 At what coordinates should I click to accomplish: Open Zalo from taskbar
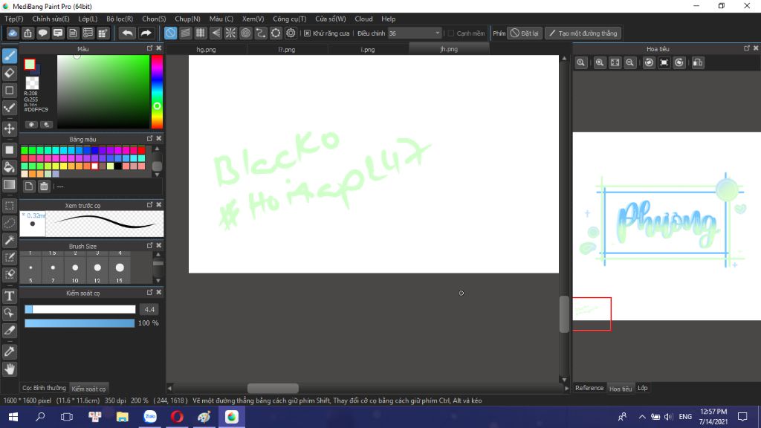[x=150, y=417]
